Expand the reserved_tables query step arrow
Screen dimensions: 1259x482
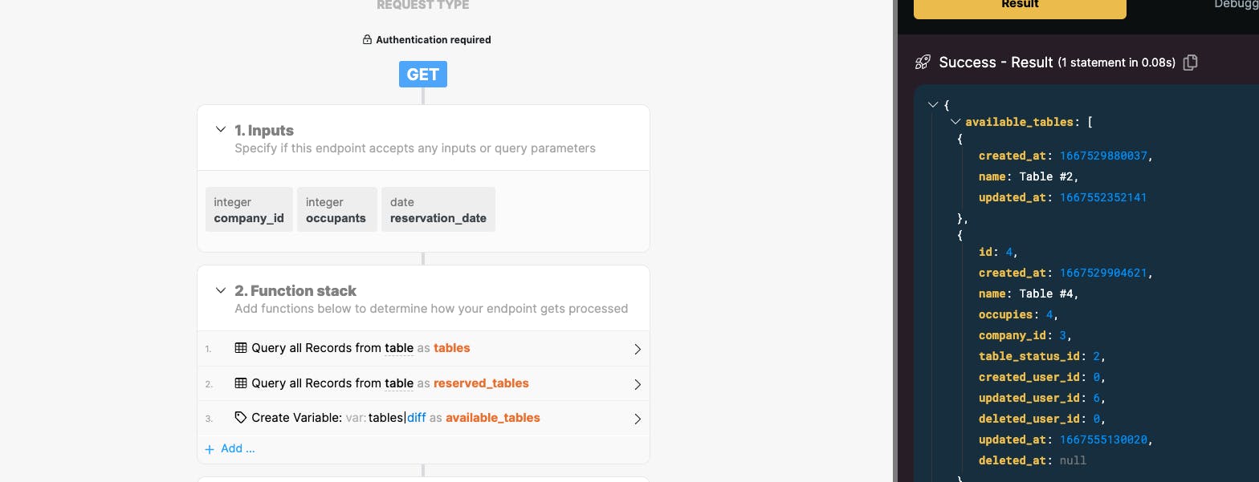point(638,384)
